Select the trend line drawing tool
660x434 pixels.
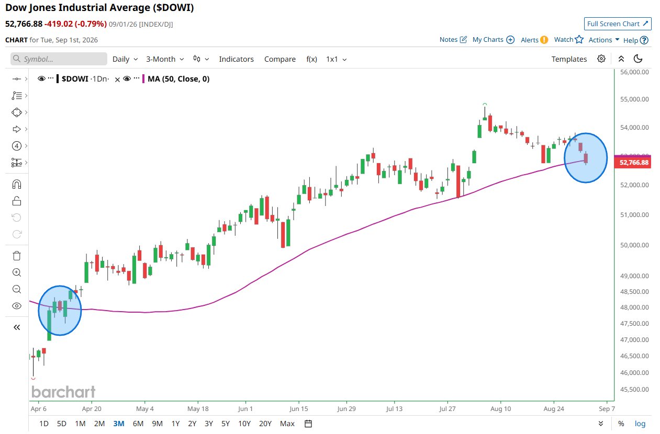coord(16,79)
